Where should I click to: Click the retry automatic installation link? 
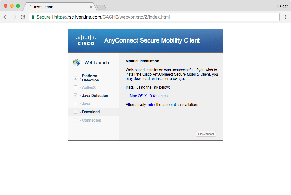[x=151, y=105]
